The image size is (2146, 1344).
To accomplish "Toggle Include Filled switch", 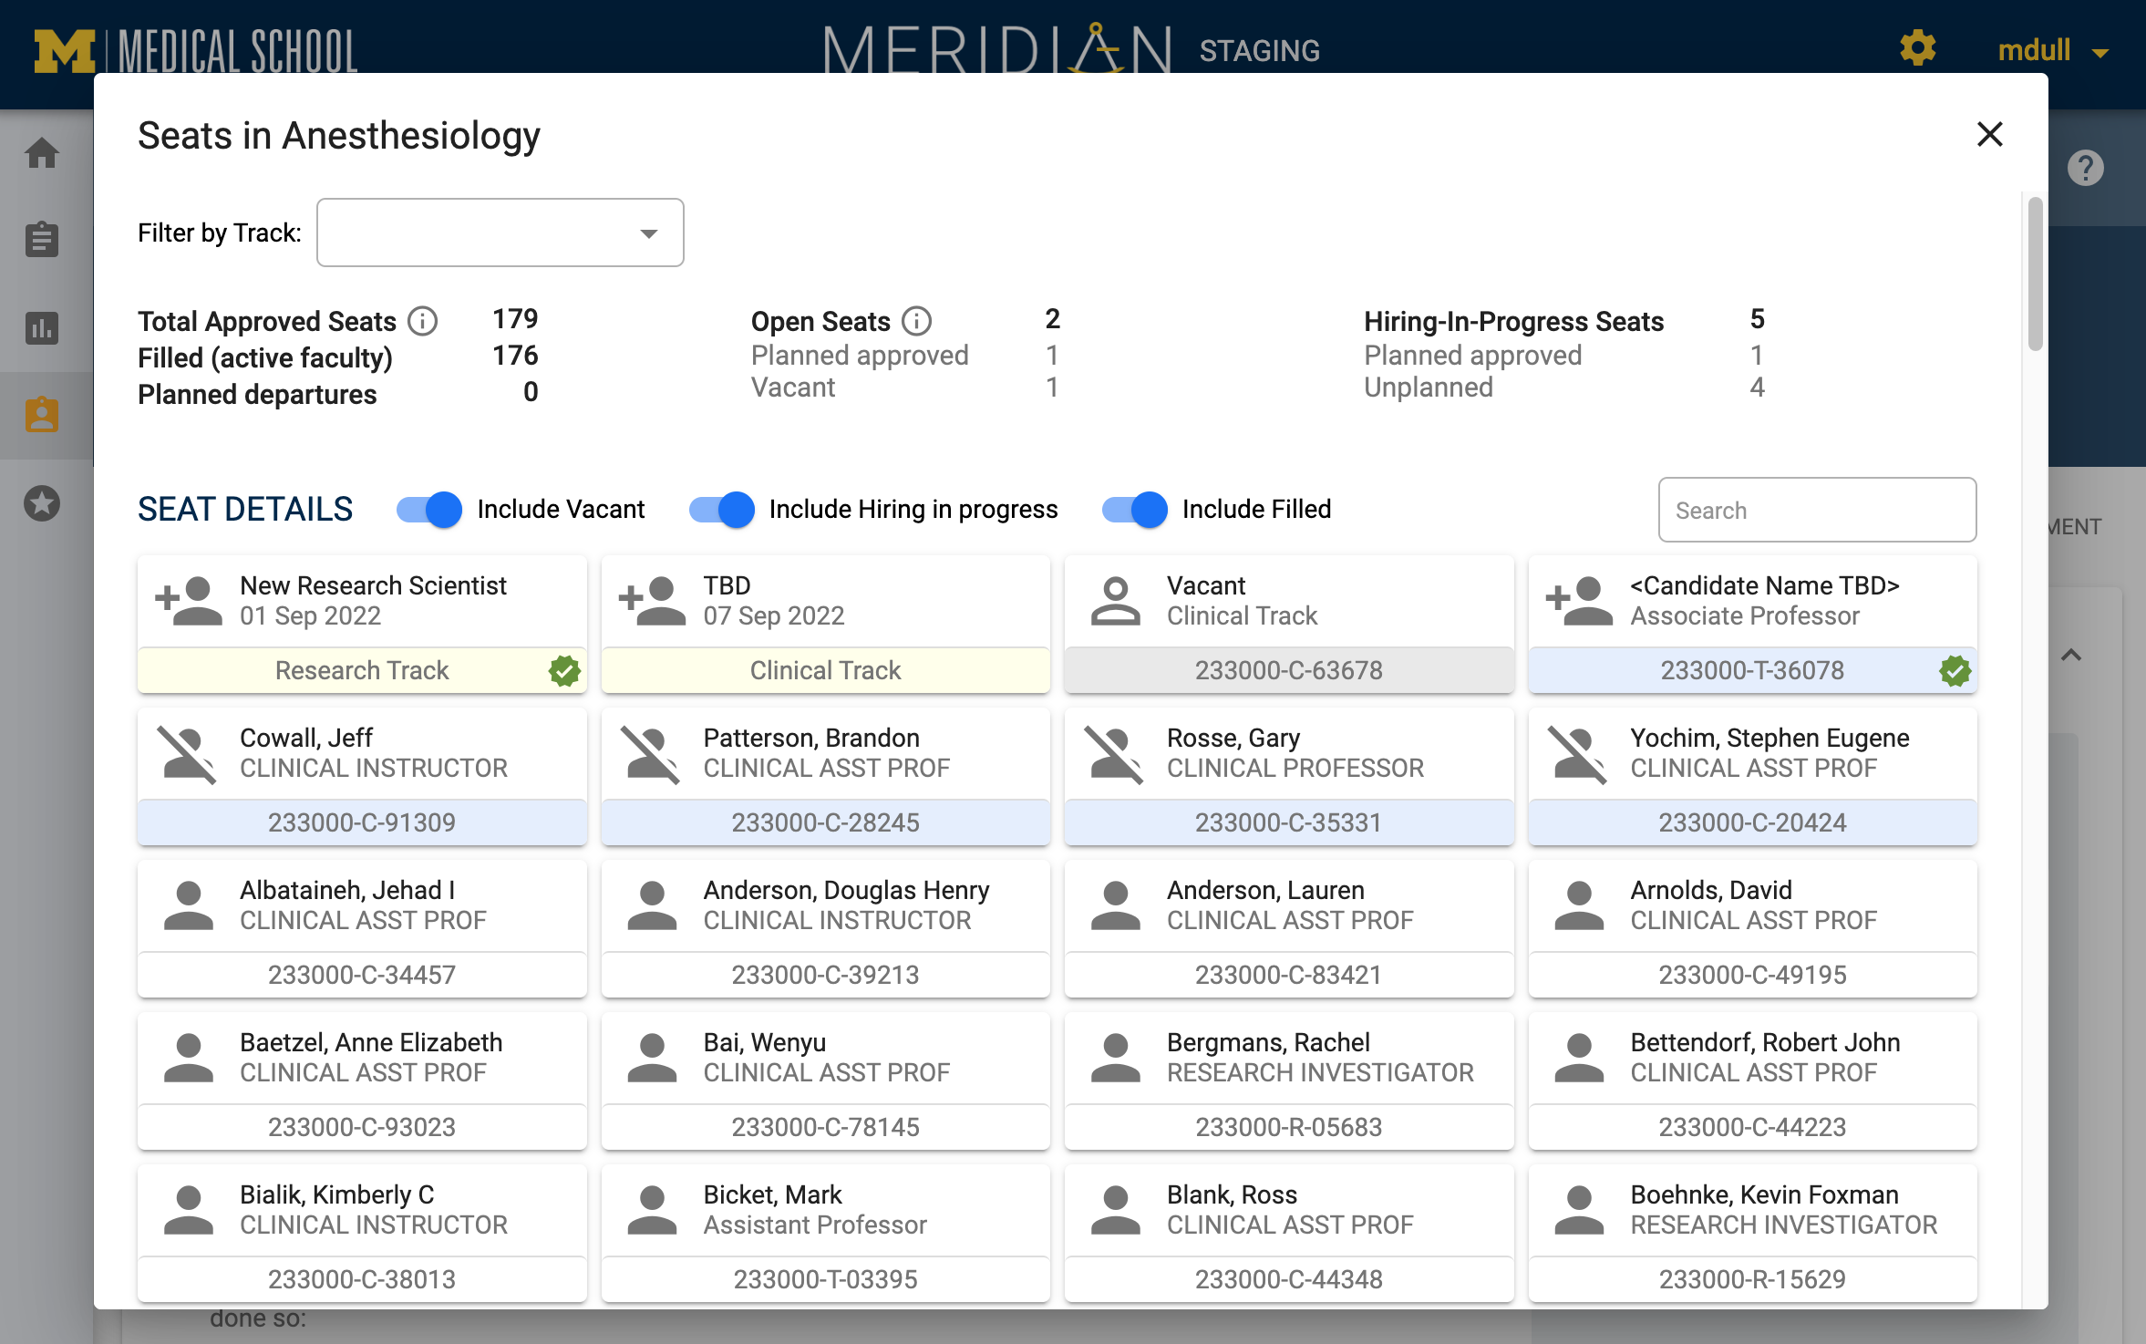I will point(1134,509).
